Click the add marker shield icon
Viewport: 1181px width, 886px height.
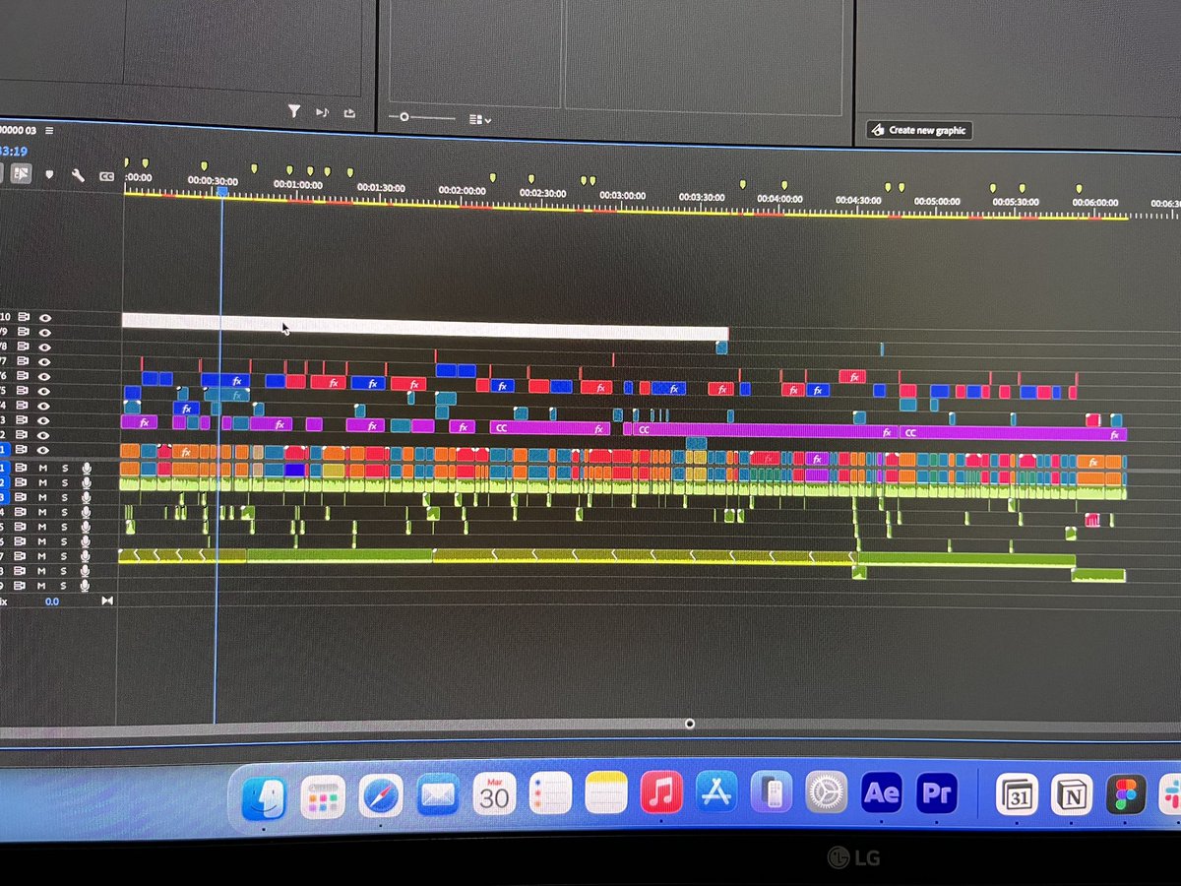(49, 175)
